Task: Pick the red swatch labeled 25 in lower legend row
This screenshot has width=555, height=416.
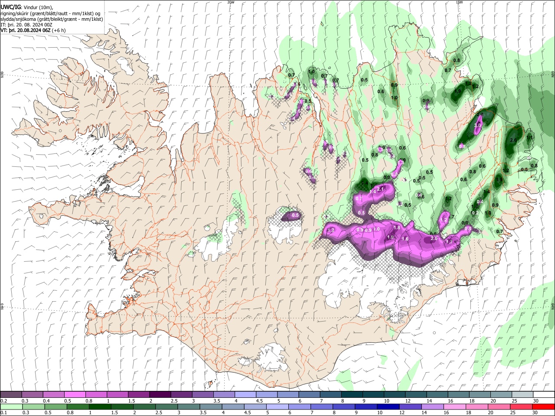Action: click(x=521, y=406)
